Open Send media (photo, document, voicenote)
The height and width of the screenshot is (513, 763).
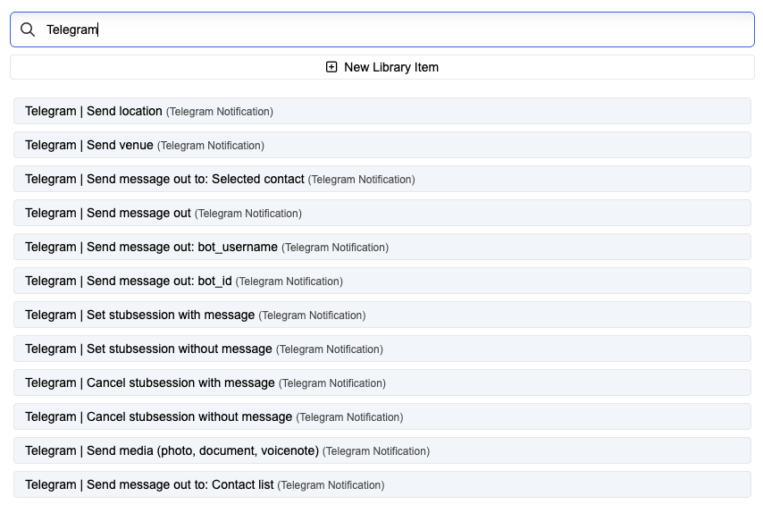pos(382,451)
